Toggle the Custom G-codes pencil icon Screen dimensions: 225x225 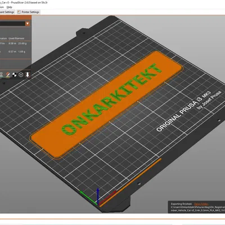(x=8, y=75)
